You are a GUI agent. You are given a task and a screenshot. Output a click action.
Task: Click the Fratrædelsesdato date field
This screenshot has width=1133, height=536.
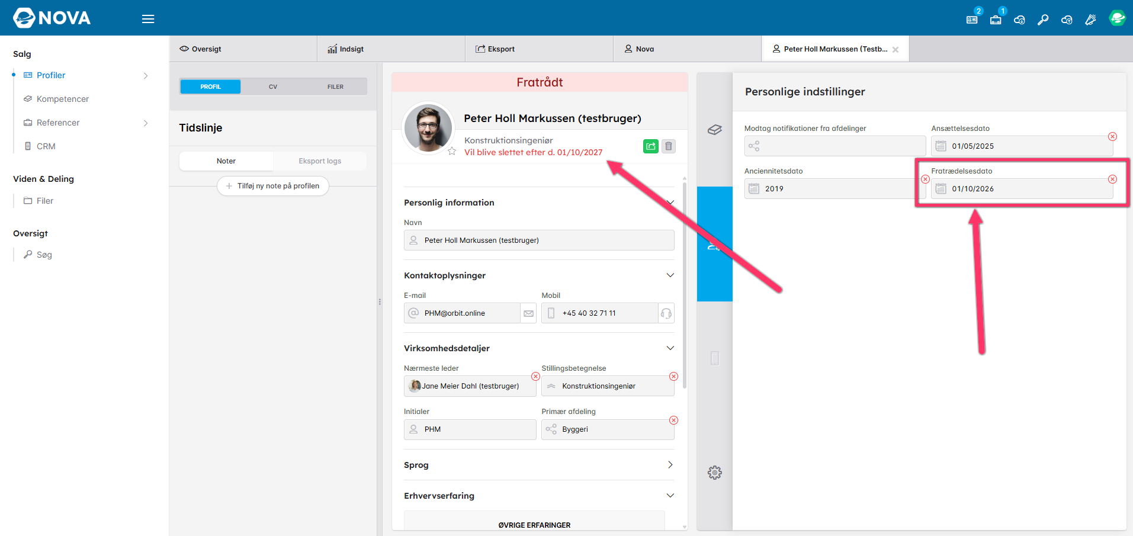coord(1022,189)
